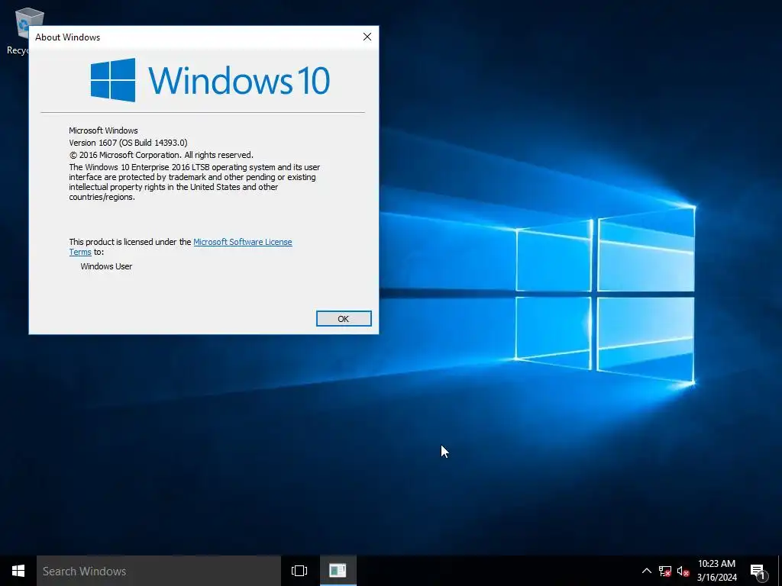This screenshot has height=586, width=782.
Task: Open the network status tray icon
Action: point(665,571)
